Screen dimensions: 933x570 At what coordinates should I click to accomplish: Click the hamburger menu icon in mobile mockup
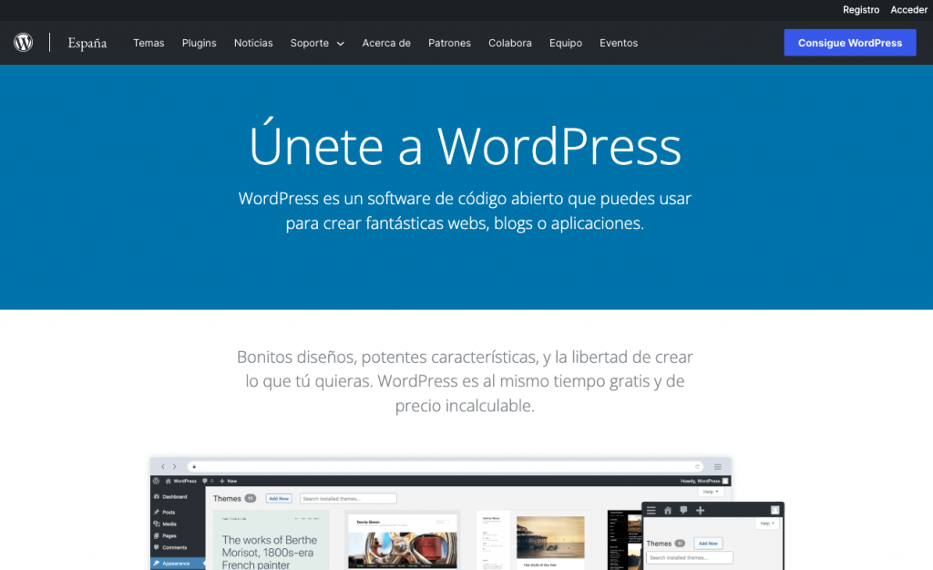pos(651,510)
